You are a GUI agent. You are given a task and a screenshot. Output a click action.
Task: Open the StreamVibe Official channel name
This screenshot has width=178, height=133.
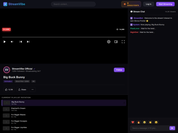[x=22, y=69]
